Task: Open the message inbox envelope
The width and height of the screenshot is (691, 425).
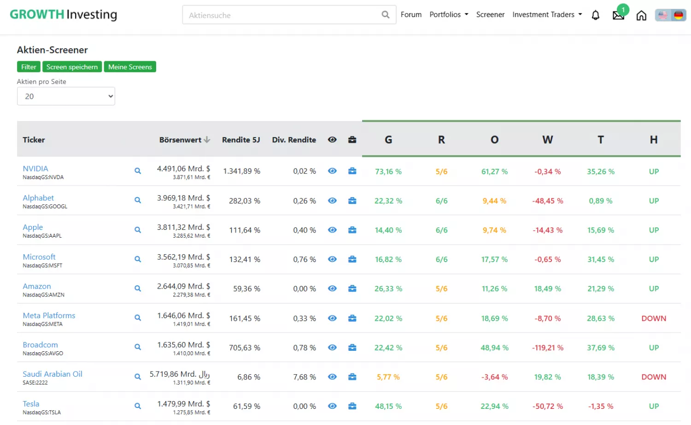Action: click(618, 15)
